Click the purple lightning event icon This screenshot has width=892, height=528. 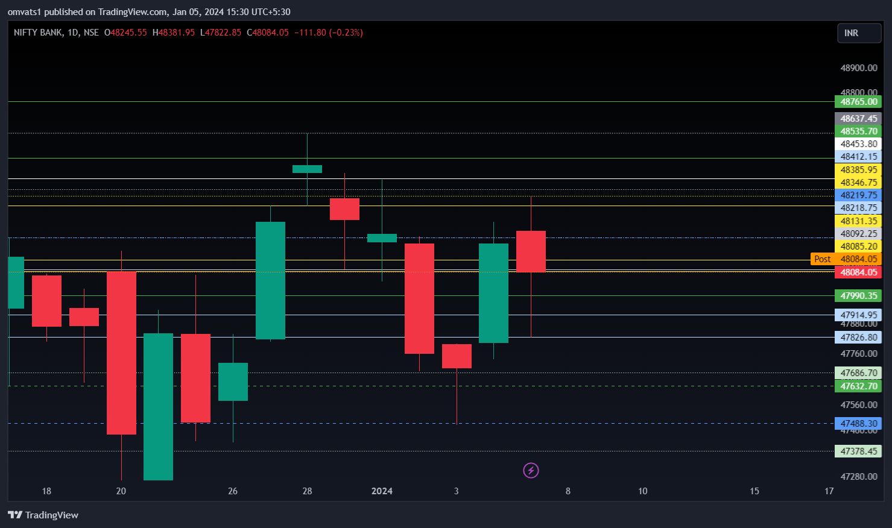(x=531, y=470)
